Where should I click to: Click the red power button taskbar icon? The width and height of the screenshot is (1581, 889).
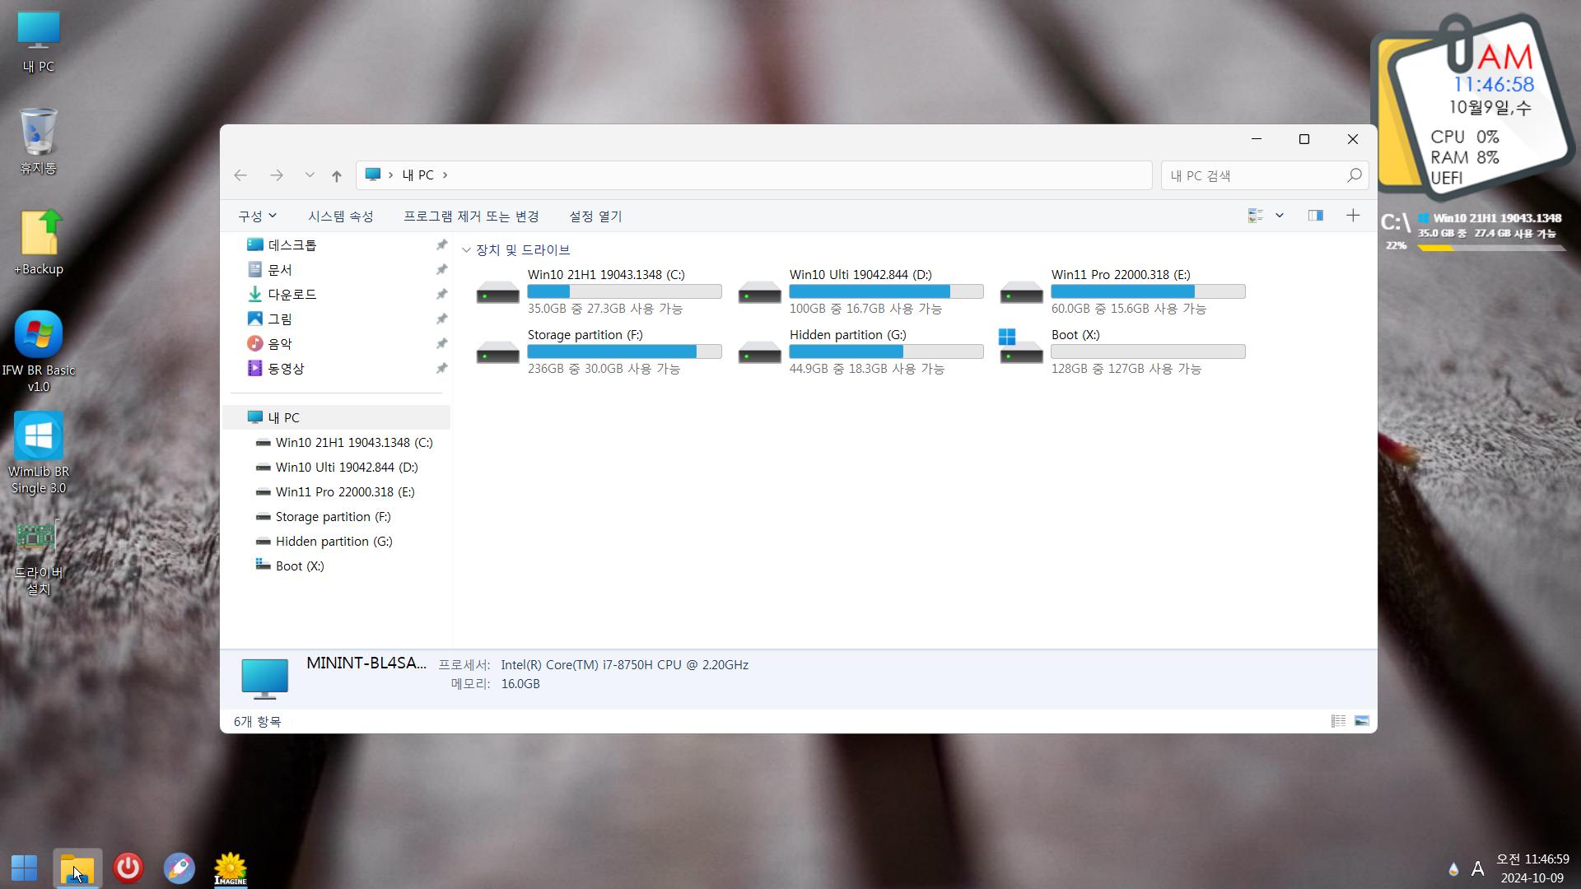coord(128,868)
